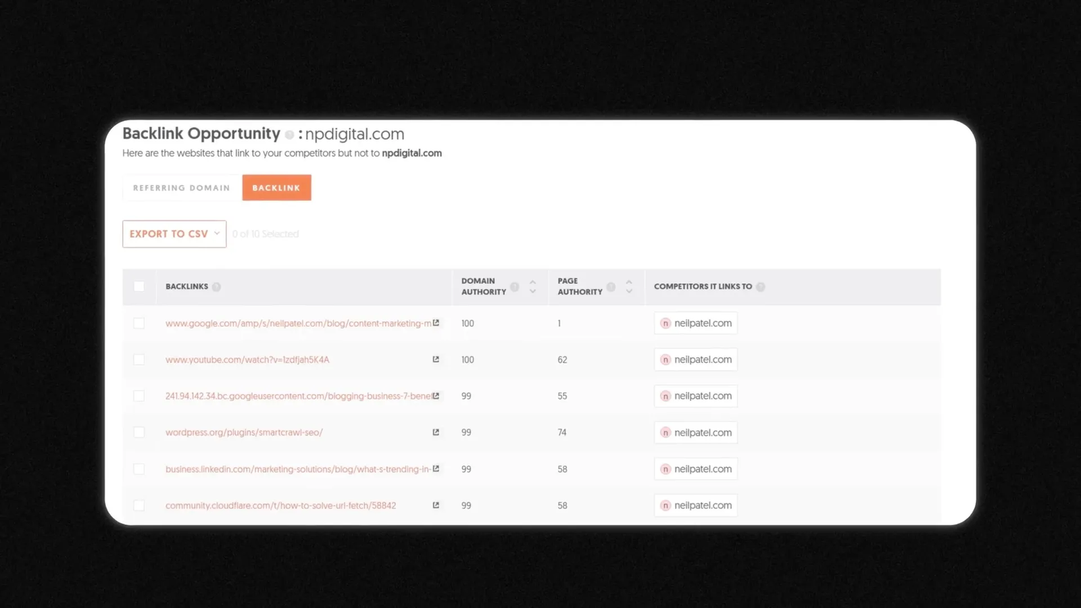Open the www.youtube.com/watch backlink URL
The width and height of the screenshot is (1081, 608).
[247, 360]
